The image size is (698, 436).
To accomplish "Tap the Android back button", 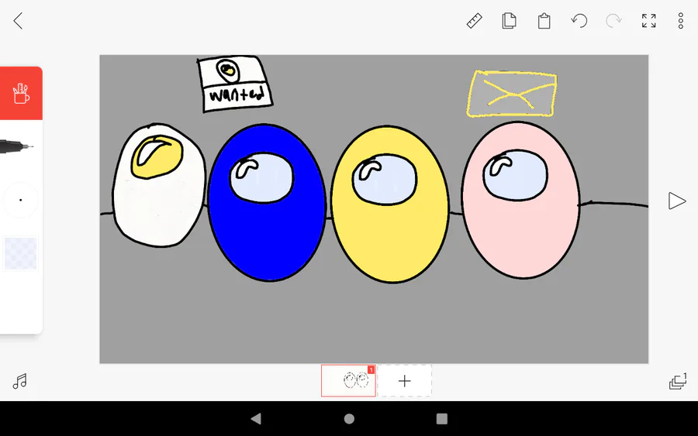I will 256,419.
